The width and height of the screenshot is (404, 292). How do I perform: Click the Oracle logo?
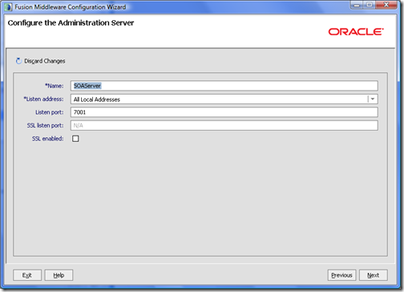tap(356, 32)
